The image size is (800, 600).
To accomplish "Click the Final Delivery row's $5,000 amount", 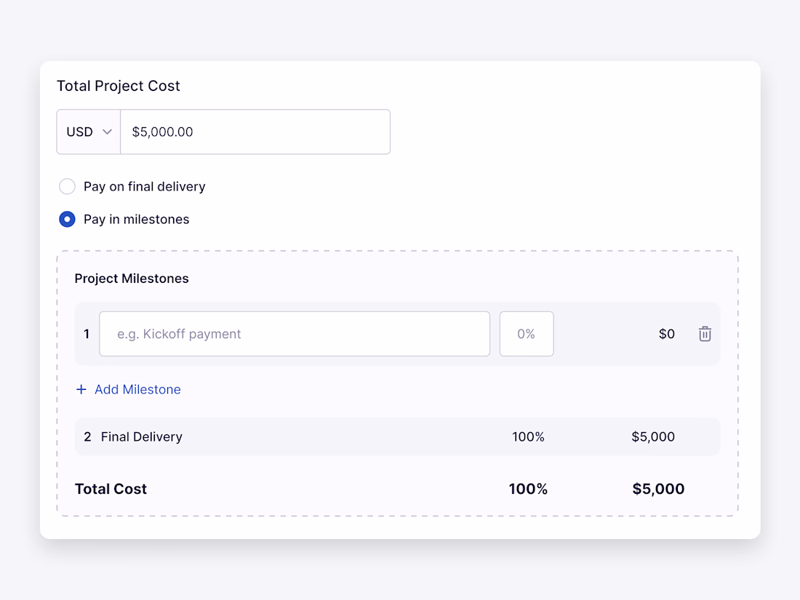I will point(653,437).
